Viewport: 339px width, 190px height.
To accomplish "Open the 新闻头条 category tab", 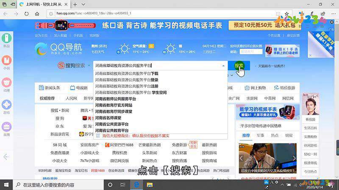I will (50, 88).
